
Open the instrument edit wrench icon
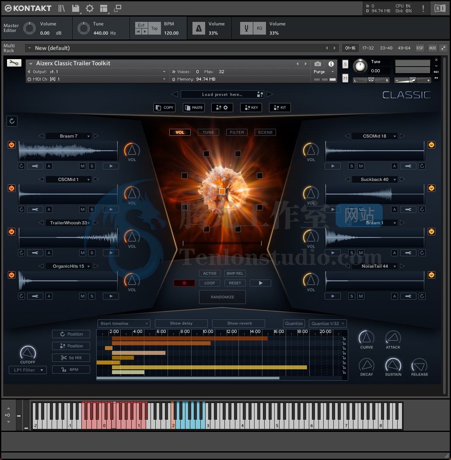[14, 63]
